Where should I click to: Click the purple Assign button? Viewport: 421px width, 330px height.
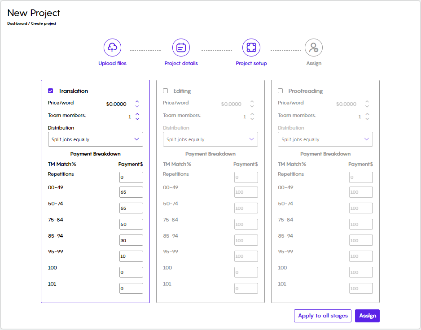(367, 316)
